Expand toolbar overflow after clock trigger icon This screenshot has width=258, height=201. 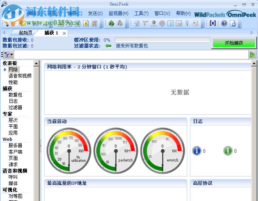coord(102,26)
